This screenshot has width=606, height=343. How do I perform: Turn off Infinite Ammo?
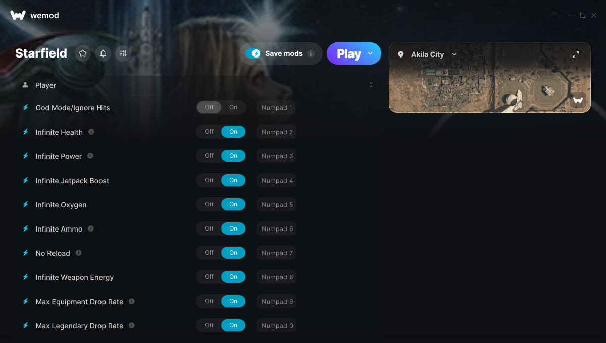[209, 228]
